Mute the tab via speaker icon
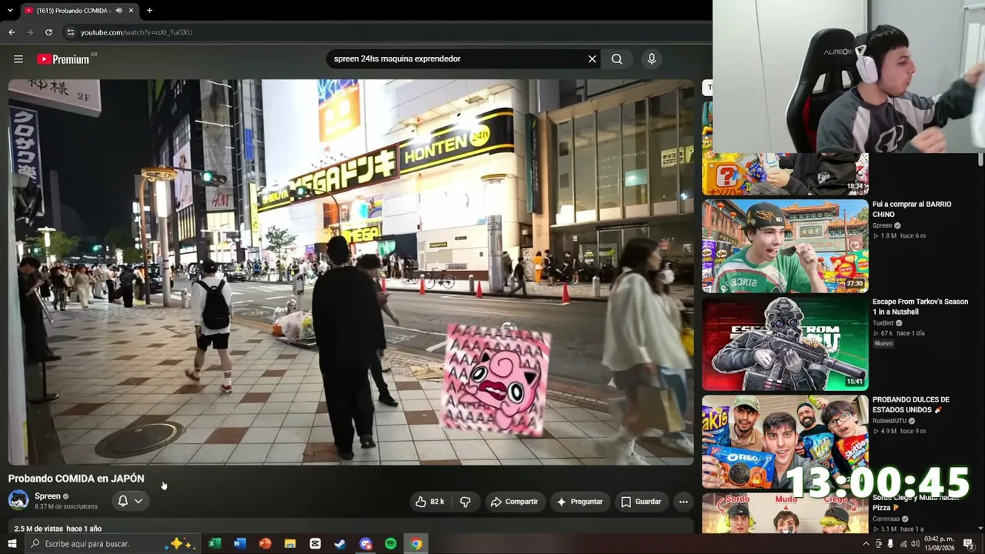The image size is (985, 554). [119, 11]
